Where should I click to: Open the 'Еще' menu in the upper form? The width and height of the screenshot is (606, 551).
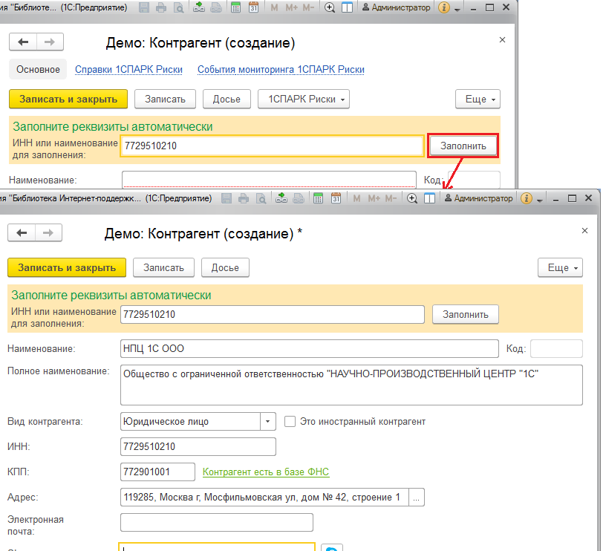pyautogui.click(x=478, y=100)
